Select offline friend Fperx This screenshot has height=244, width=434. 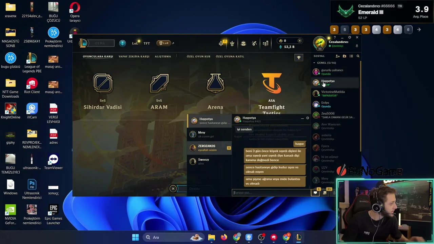[x=335, y=148]
